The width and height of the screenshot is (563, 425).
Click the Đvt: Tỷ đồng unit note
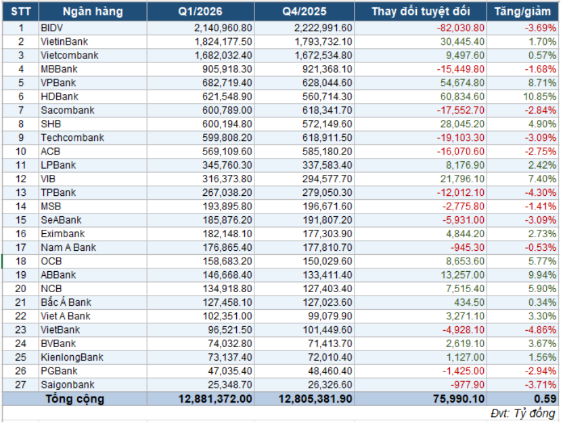coord(523,413)
